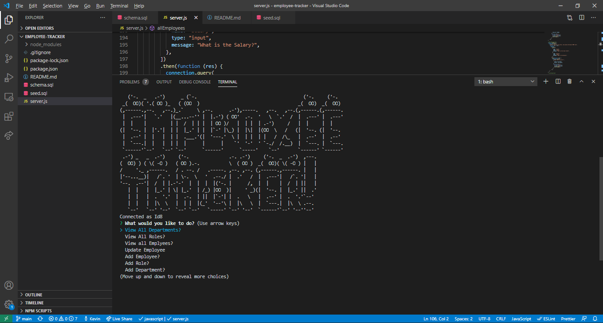603x323 pixels.
Task: Expand the NPM Scripts section
Action: point(65,311)
